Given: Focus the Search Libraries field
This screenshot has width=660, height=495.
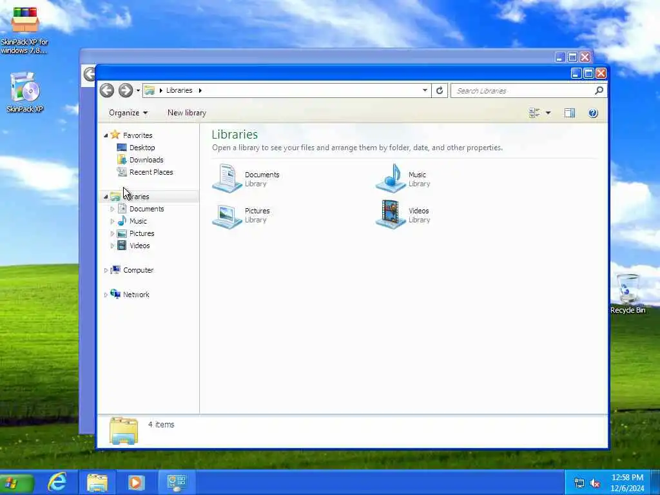Looking at the screenshot, I should (x=523, y=90).
